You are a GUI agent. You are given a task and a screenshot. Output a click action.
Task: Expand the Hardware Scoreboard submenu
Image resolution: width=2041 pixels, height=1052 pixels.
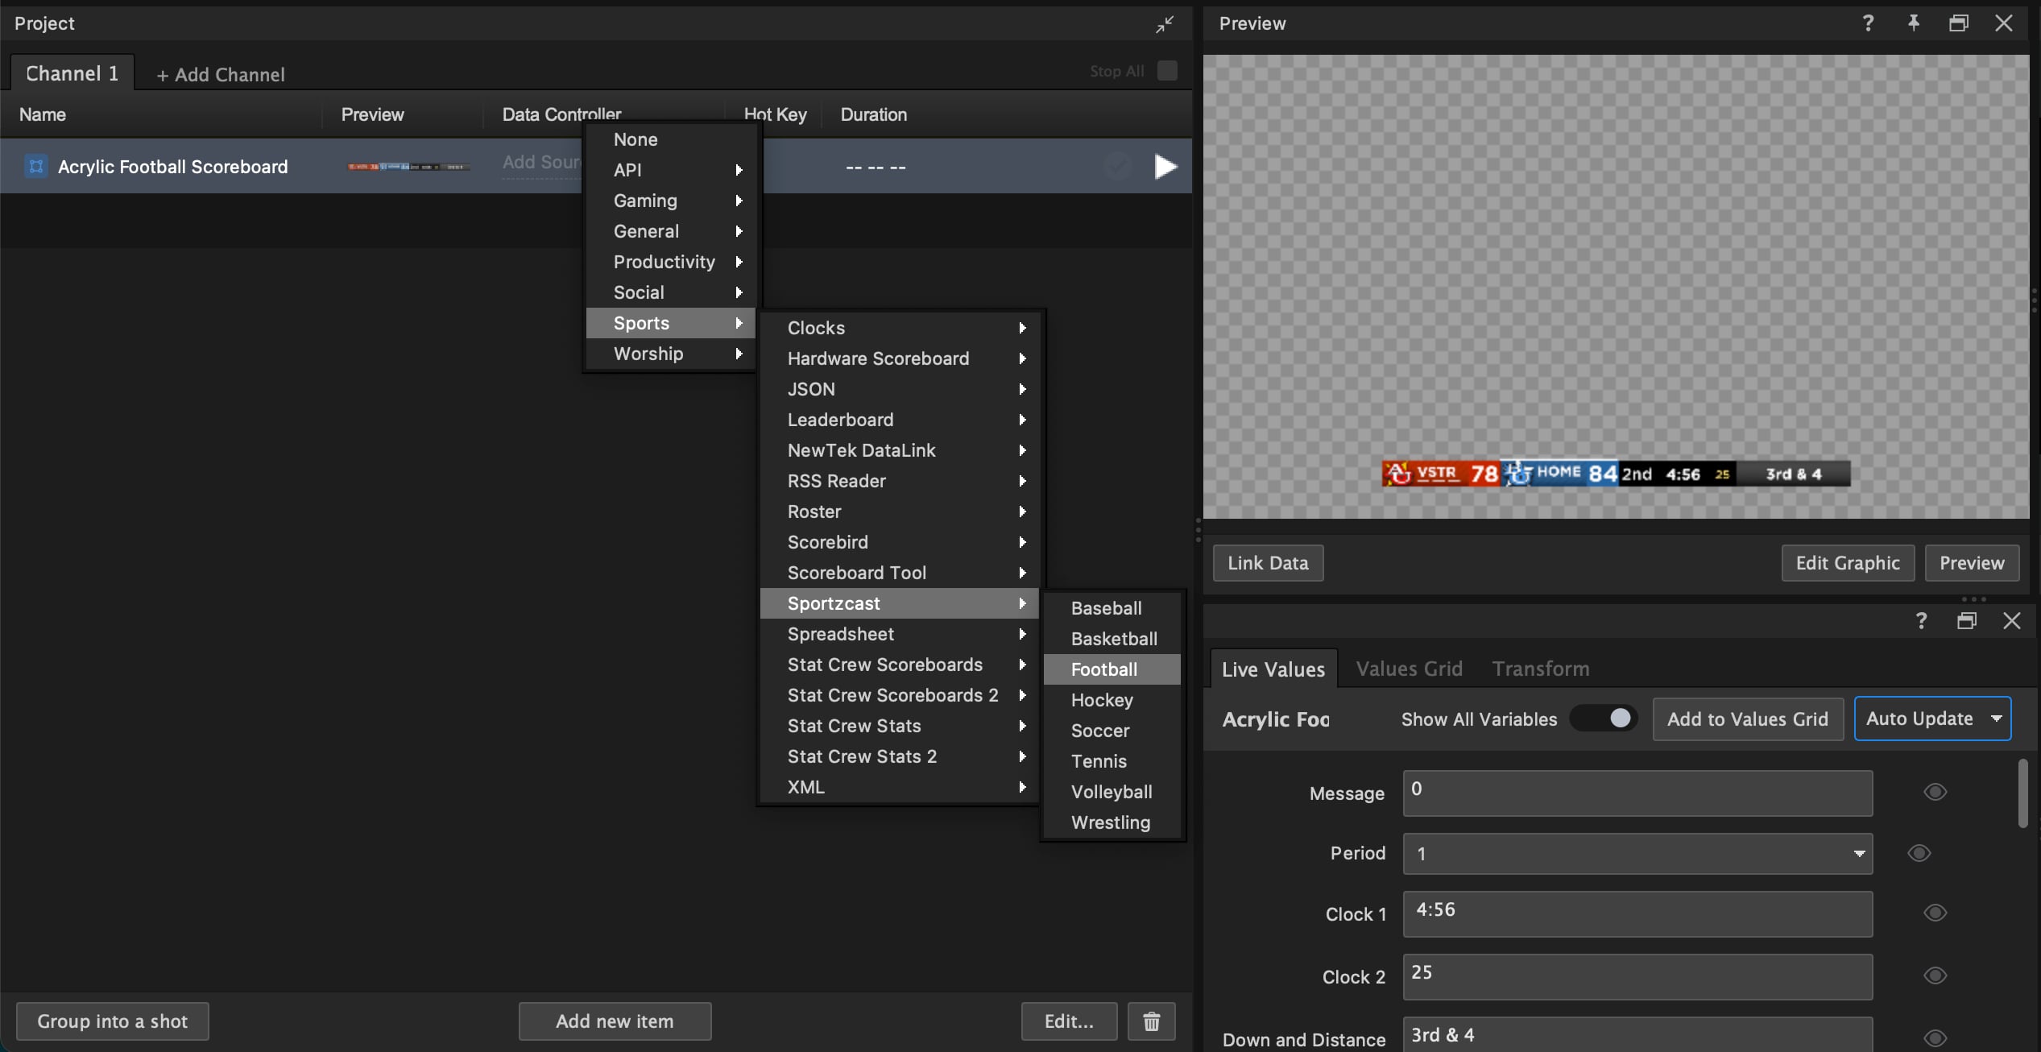tap(900, 358)
